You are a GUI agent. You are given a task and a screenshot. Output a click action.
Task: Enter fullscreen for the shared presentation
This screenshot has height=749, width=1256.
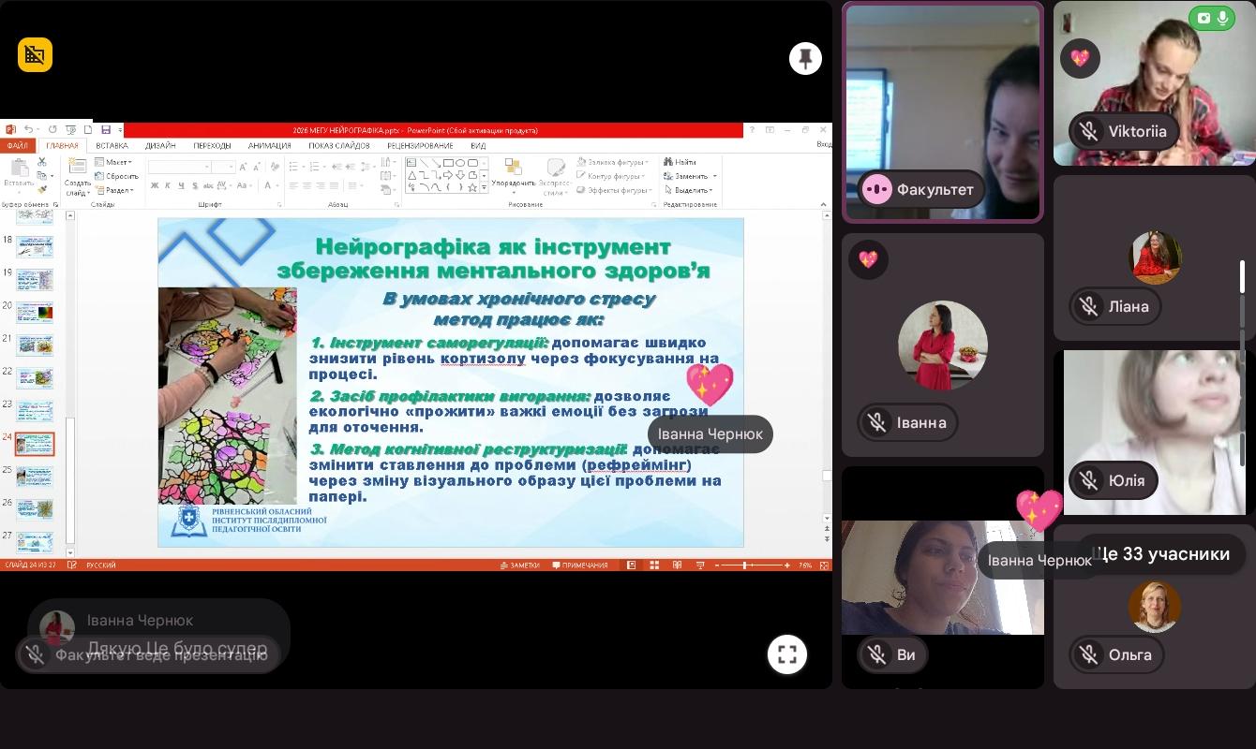click(787, 654)
